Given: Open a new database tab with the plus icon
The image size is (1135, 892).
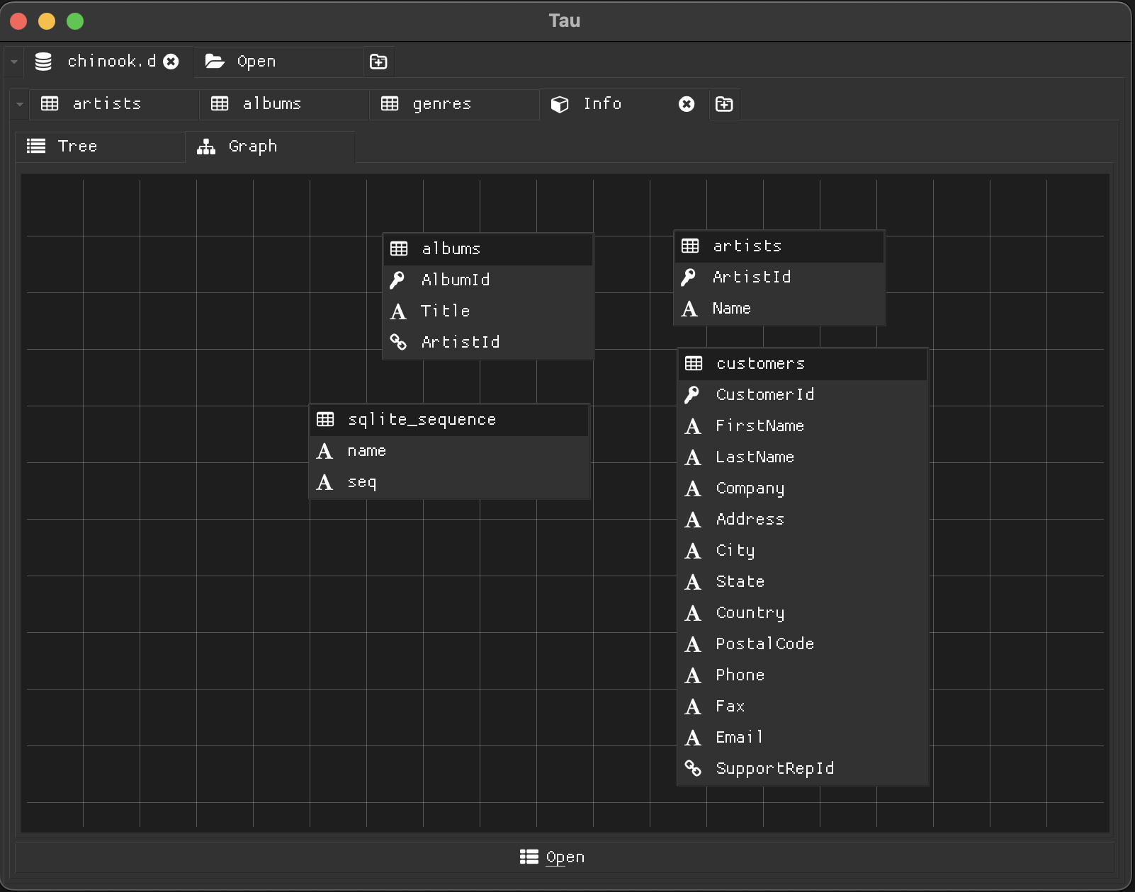Looking at the screenshot, I should click(x=379, y=62).
